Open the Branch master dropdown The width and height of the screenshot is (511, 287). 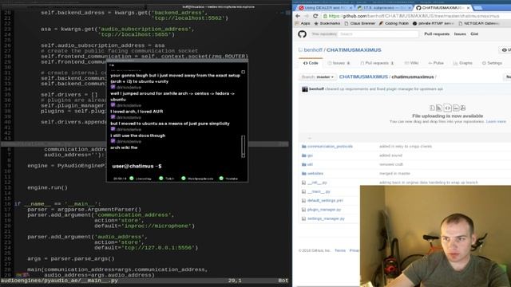pyautogui.click(x=318, y=77)
